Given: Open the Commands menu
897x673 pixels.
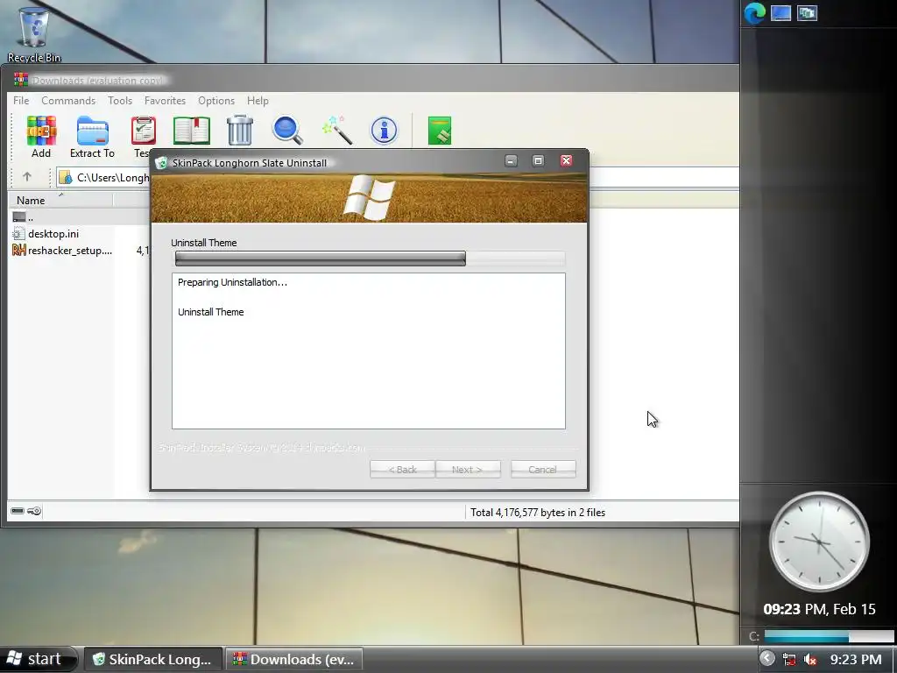Looking at the screenshot, I should click(68, 100).
